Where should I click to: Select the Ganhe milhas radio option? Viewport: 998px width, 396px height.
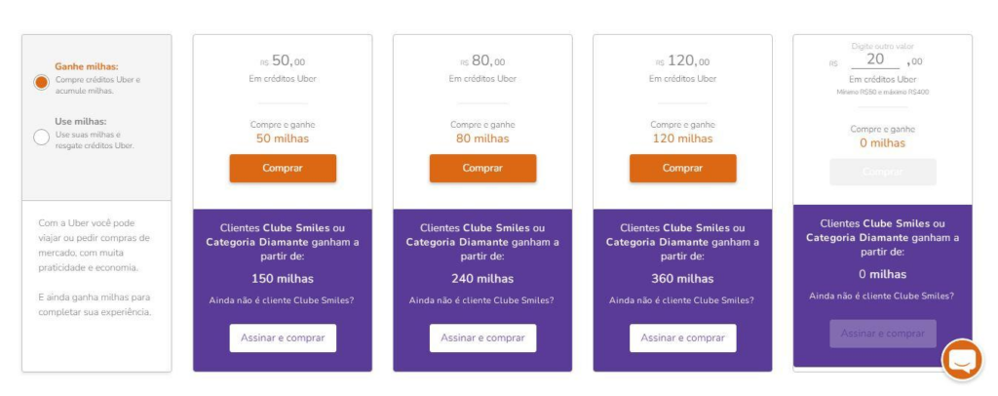pos(41,82)
